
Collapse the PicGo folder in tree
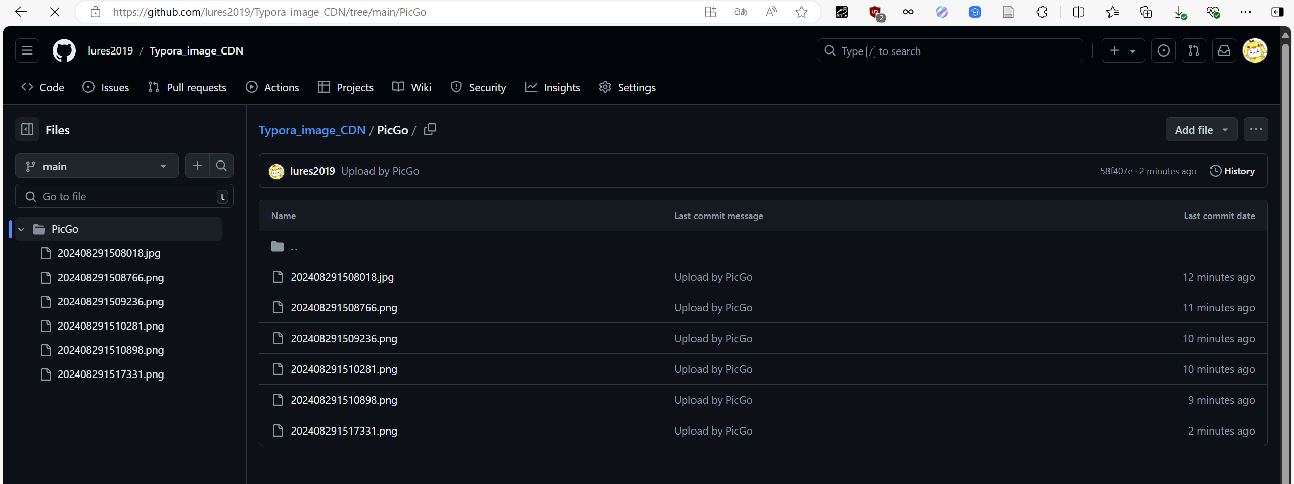tap(21, 229)
